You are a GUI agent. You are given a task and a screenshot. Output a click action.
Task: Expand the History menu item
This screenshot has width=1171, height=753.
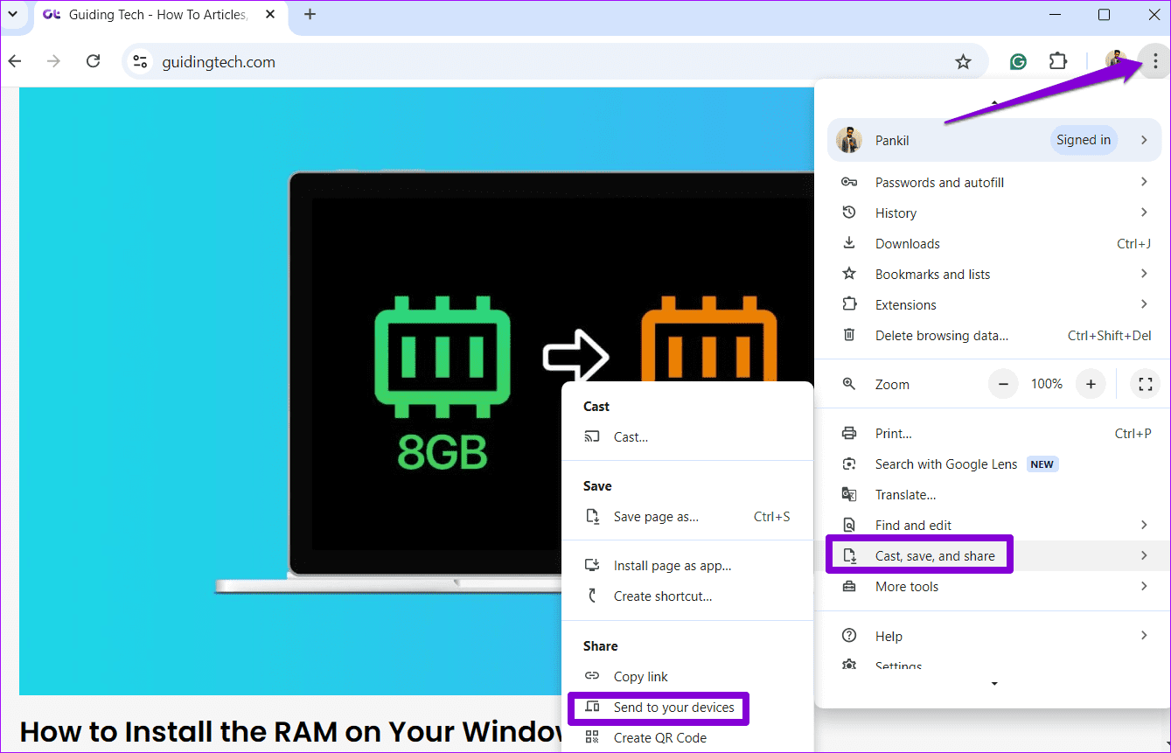(x=896, y=213)
